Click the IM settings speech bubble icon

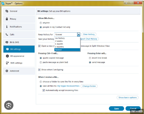pyautogui.click(x=7, y=49)
